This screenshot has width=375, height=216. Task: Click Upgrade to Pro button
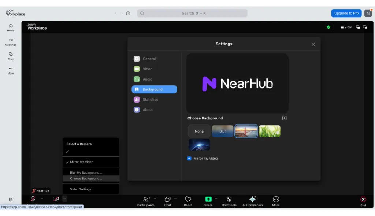(346, 13)
